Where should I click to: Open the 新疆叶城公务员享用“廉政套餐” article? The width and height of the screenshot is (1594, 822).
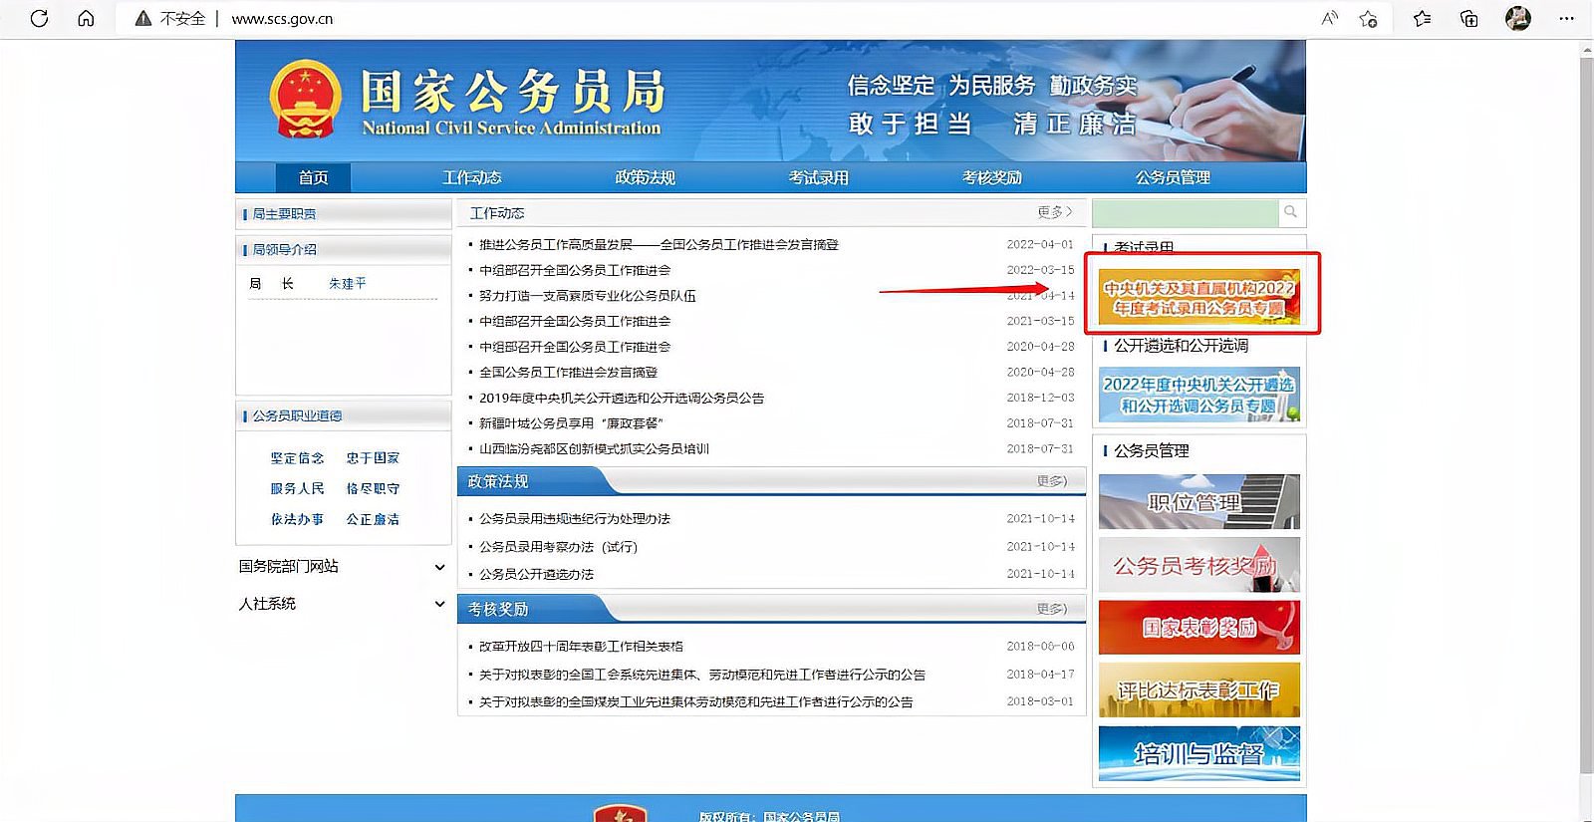(x=572, y=423)
